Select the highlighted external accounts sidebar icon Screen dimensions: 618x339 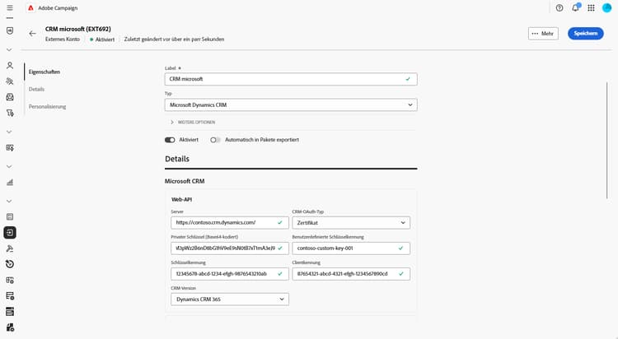tap(10, 233)
